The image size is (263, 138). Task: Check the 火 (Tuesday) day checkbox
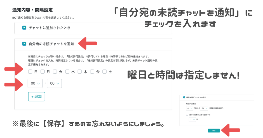[55, 72]
